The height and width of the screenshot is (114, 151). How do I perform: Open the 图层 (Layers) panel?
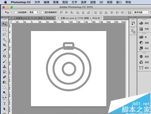[x=144, y=57]
